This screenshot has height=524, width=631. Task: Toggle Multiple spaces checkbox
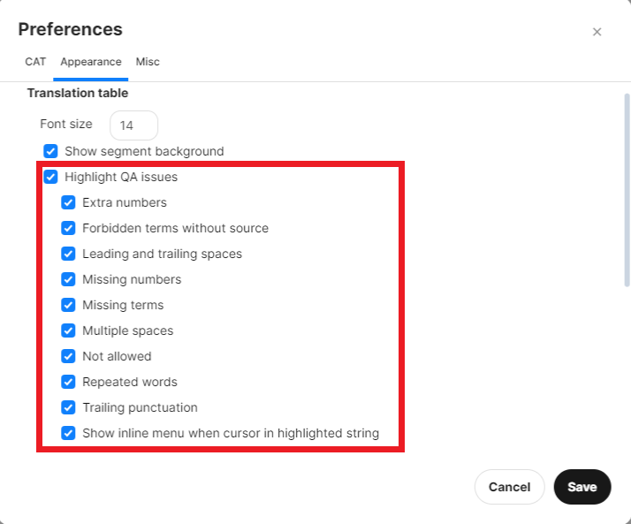click(x=69, y=330)
